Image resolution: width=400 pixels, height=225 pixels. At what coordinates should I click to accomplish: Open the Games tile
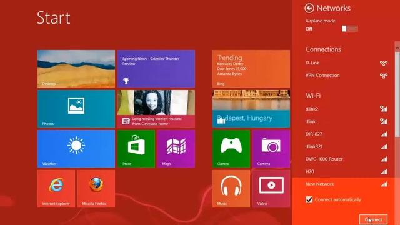pyautogui.click(x=231, y=149)
